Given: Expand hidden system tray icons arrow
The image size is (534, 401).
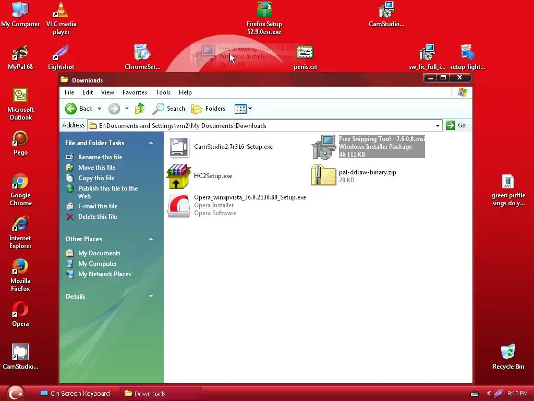Looking at the screenshot, I should pyautogui.click(x=489, y=394).
